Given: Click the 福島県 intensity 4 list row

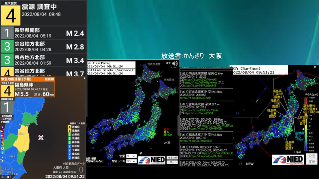Looking at the screenshot, I should coord(74,131).
